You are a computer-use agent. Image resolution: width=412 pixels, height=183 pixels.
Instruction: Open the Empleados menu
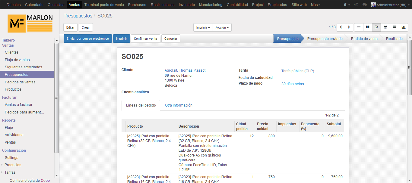(x=277, y=5)
